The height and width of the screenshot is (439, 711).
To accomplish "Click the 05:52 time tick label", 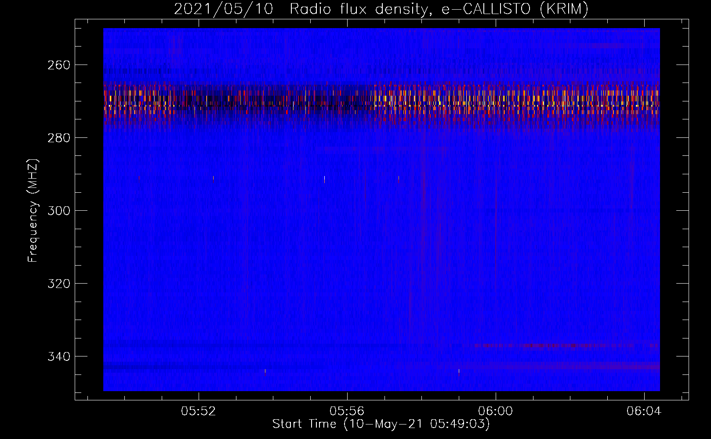I will pos(199,411).
